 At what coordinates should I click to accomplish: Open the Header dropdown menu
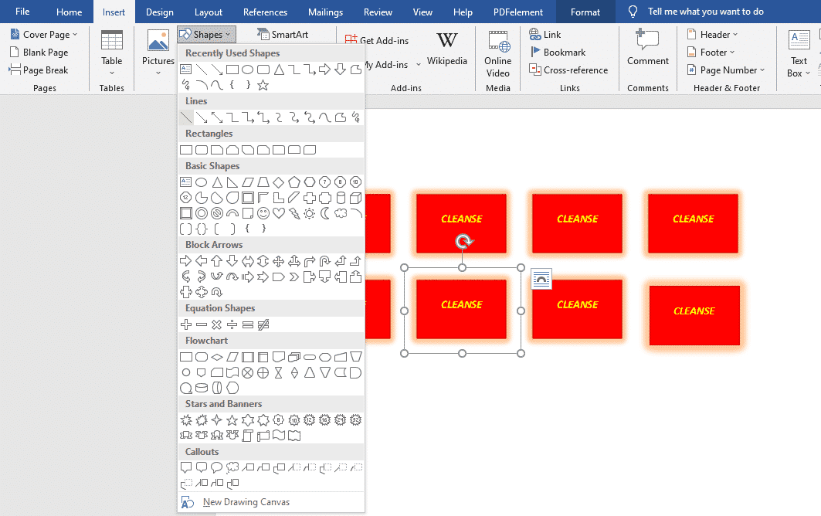(x=712, y=34)
